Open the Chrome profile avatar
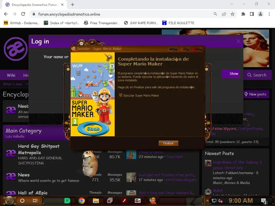Viewport: 275px width, 206px height. point(260,14)
